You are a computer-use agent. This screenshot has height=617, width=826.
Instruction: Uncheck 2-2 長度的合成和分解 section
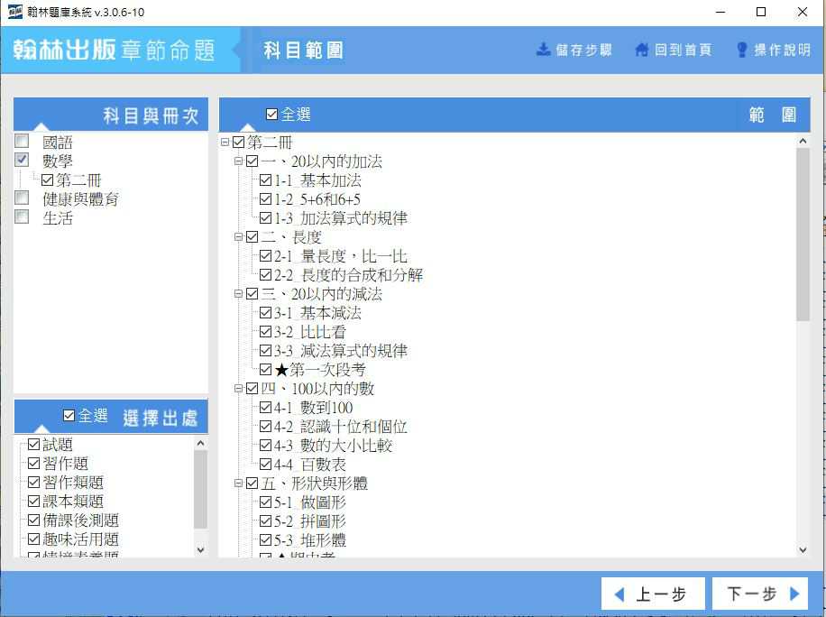(x=265, y=275)
